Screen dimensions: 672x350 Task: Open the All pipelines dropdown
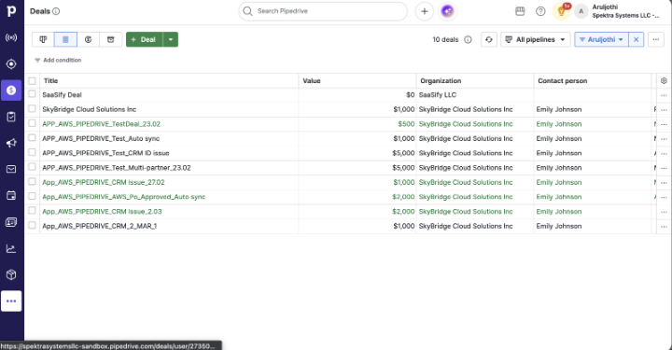pyautogui.click(x=536, y=39)
